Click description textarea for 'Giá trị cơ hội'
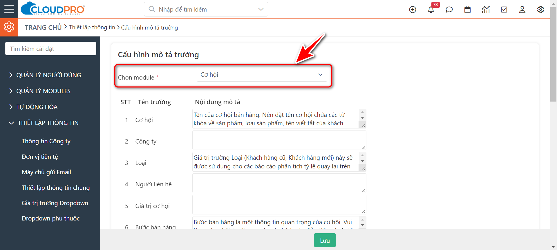The height and width of the screenshot is (250, 557). click(279, 205)
